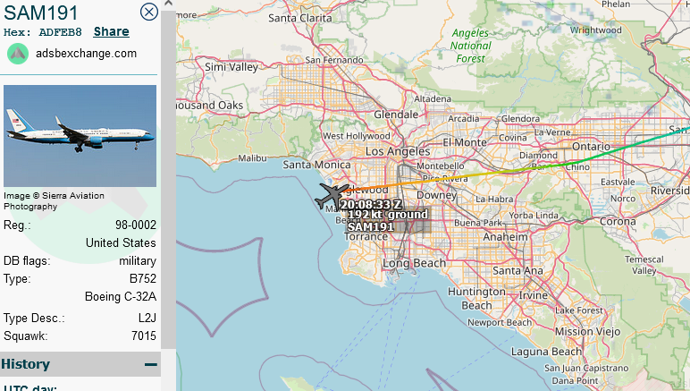Click Corona label on the map
The width and height of the screenshot is (690, 391).
[618, 222]
